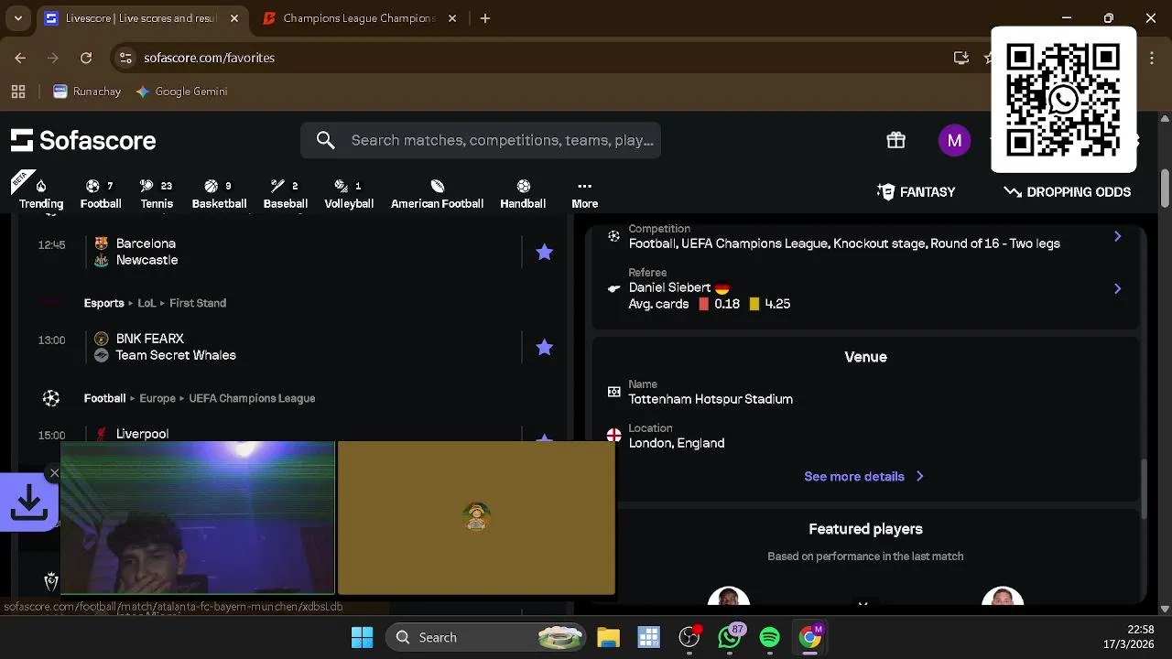Click the WhatsApp QR code image
This screenshot has width=1172, height=659.
tap(1063, 99)
